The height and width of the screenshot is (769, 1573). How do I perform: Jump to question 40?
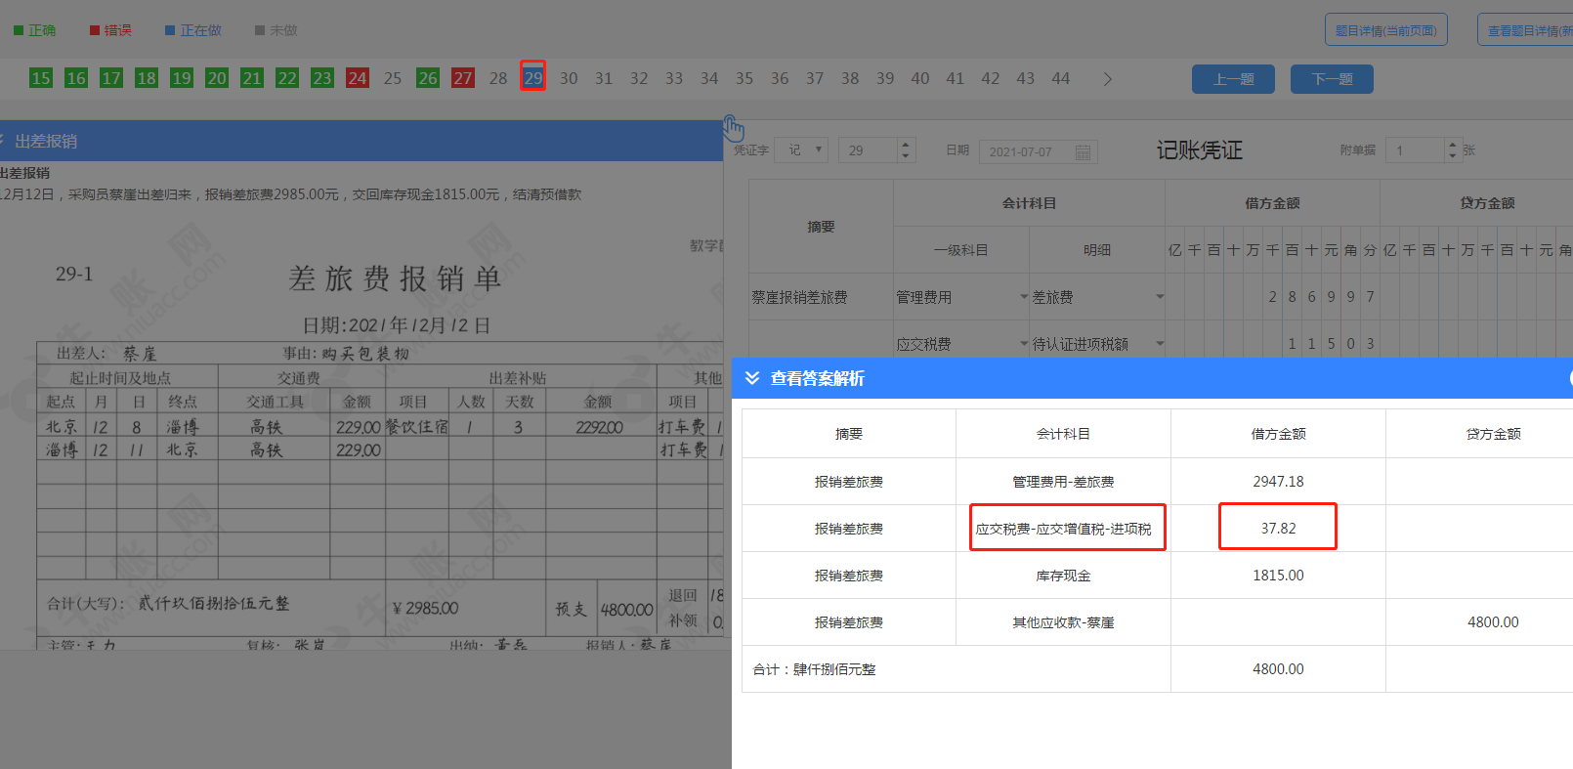coord(920,78)
